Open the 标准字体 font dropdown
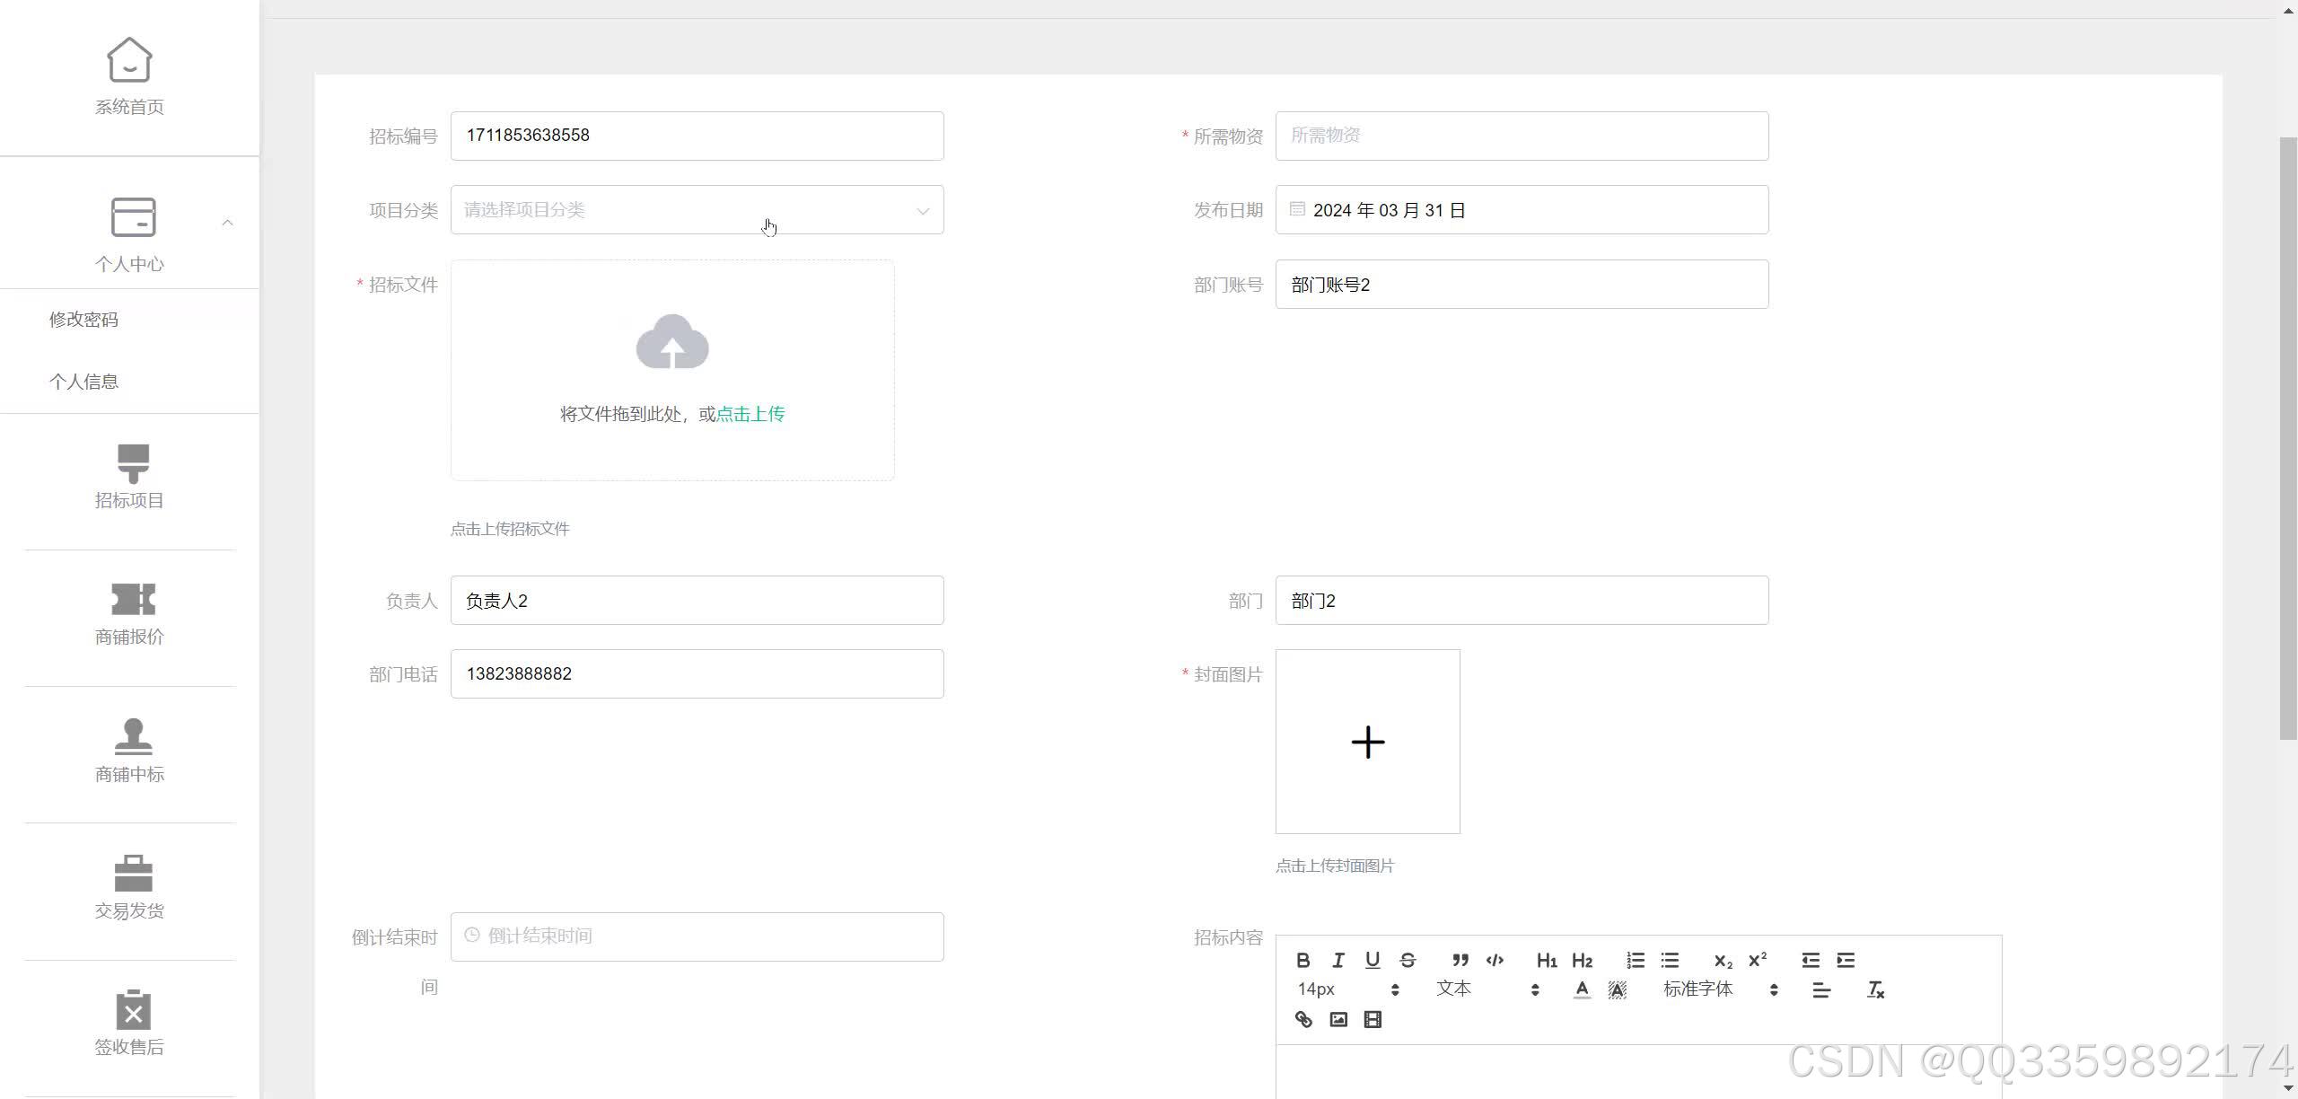This screenshot has height=1099, width=2298. 1721,989
